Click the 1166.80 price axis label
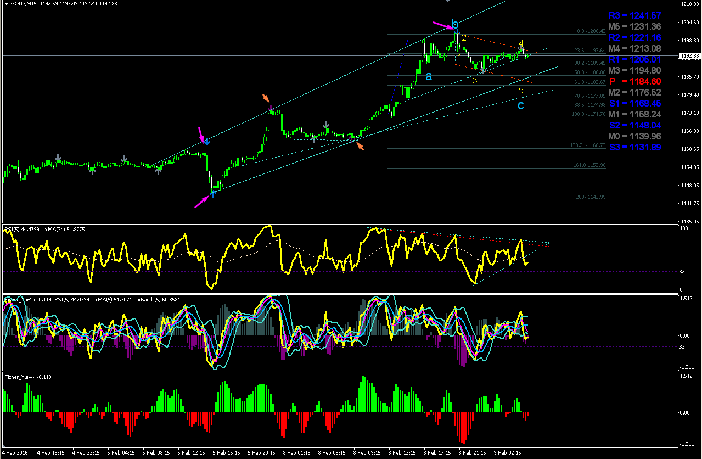This screenshot has height=459, width=702. tap(689, 131)
